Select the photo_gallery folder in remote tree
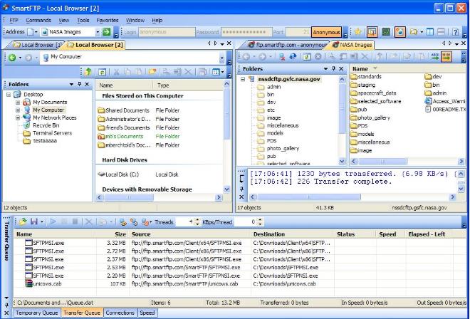 [x=283, y=148]
